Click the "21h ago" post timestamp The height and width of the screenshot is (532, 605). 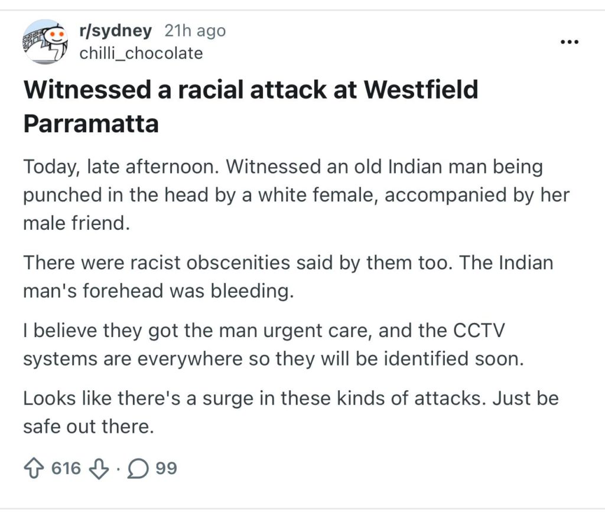pos(195,31)
